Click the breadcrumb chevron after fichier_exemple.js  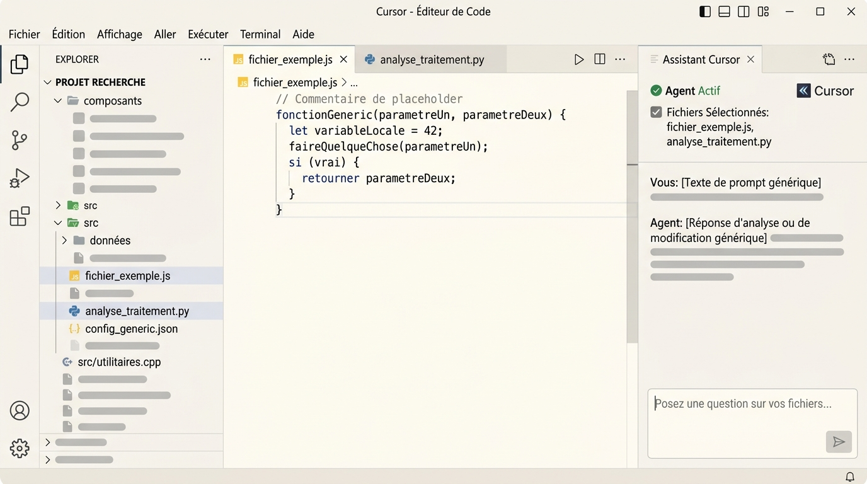(x=344, y=82)
